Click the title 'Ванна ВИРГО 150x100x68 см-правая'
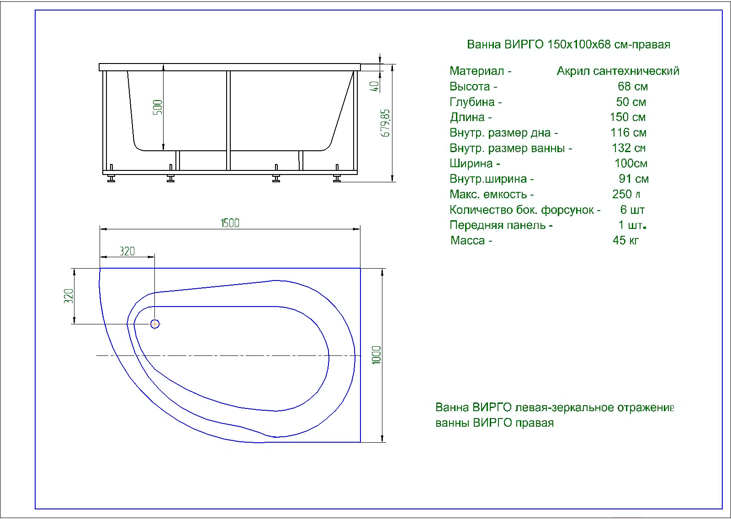 pos(568,45)
